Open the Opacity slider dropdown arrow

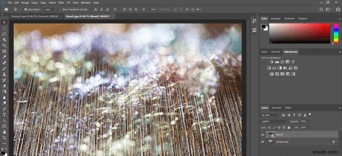pos(309,121)
